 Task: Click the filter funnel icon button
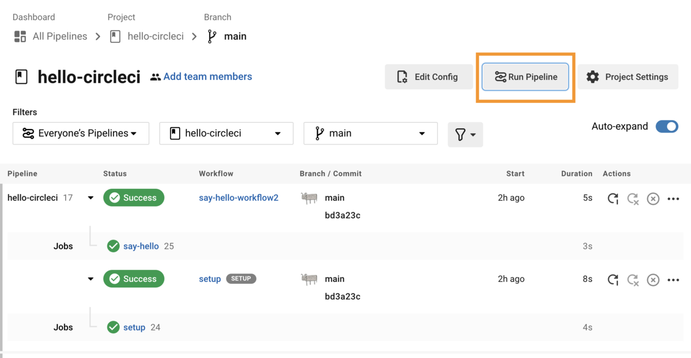click(x=465, y=134)
